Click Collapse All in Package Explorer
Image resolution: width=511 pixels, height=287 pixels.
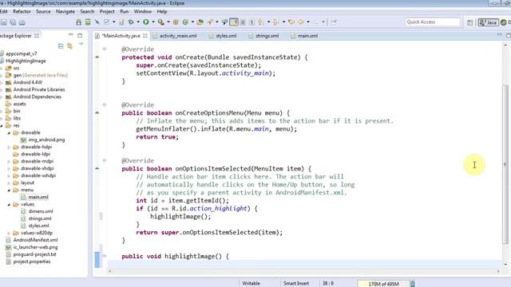click(x=61, y=46)
